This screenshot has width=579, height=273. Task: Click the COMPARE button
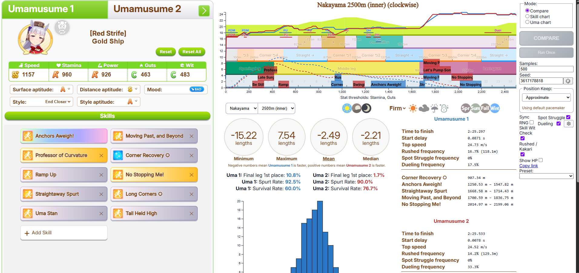pyautogui.click(x=546, y=38)
